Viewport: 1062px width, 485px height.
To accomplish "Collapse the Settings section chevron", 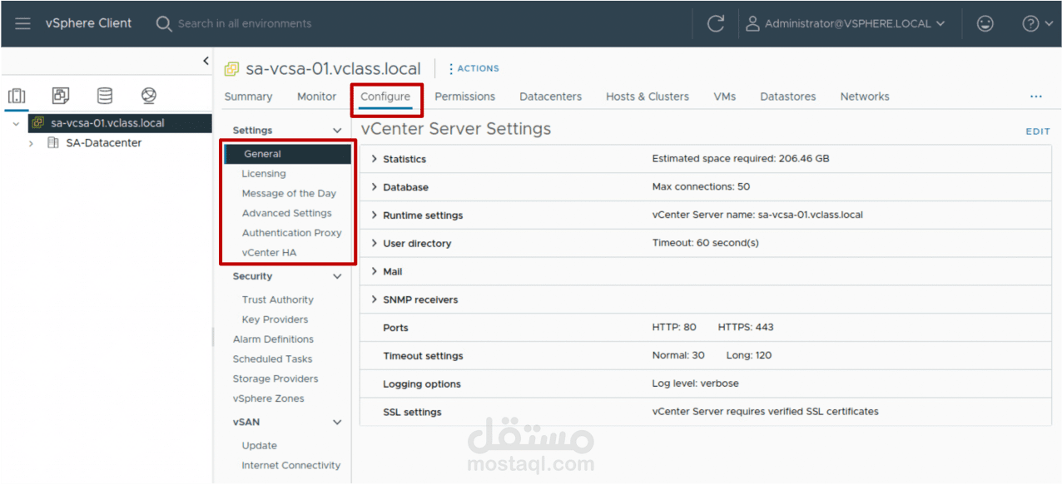I will click(337, 131).
